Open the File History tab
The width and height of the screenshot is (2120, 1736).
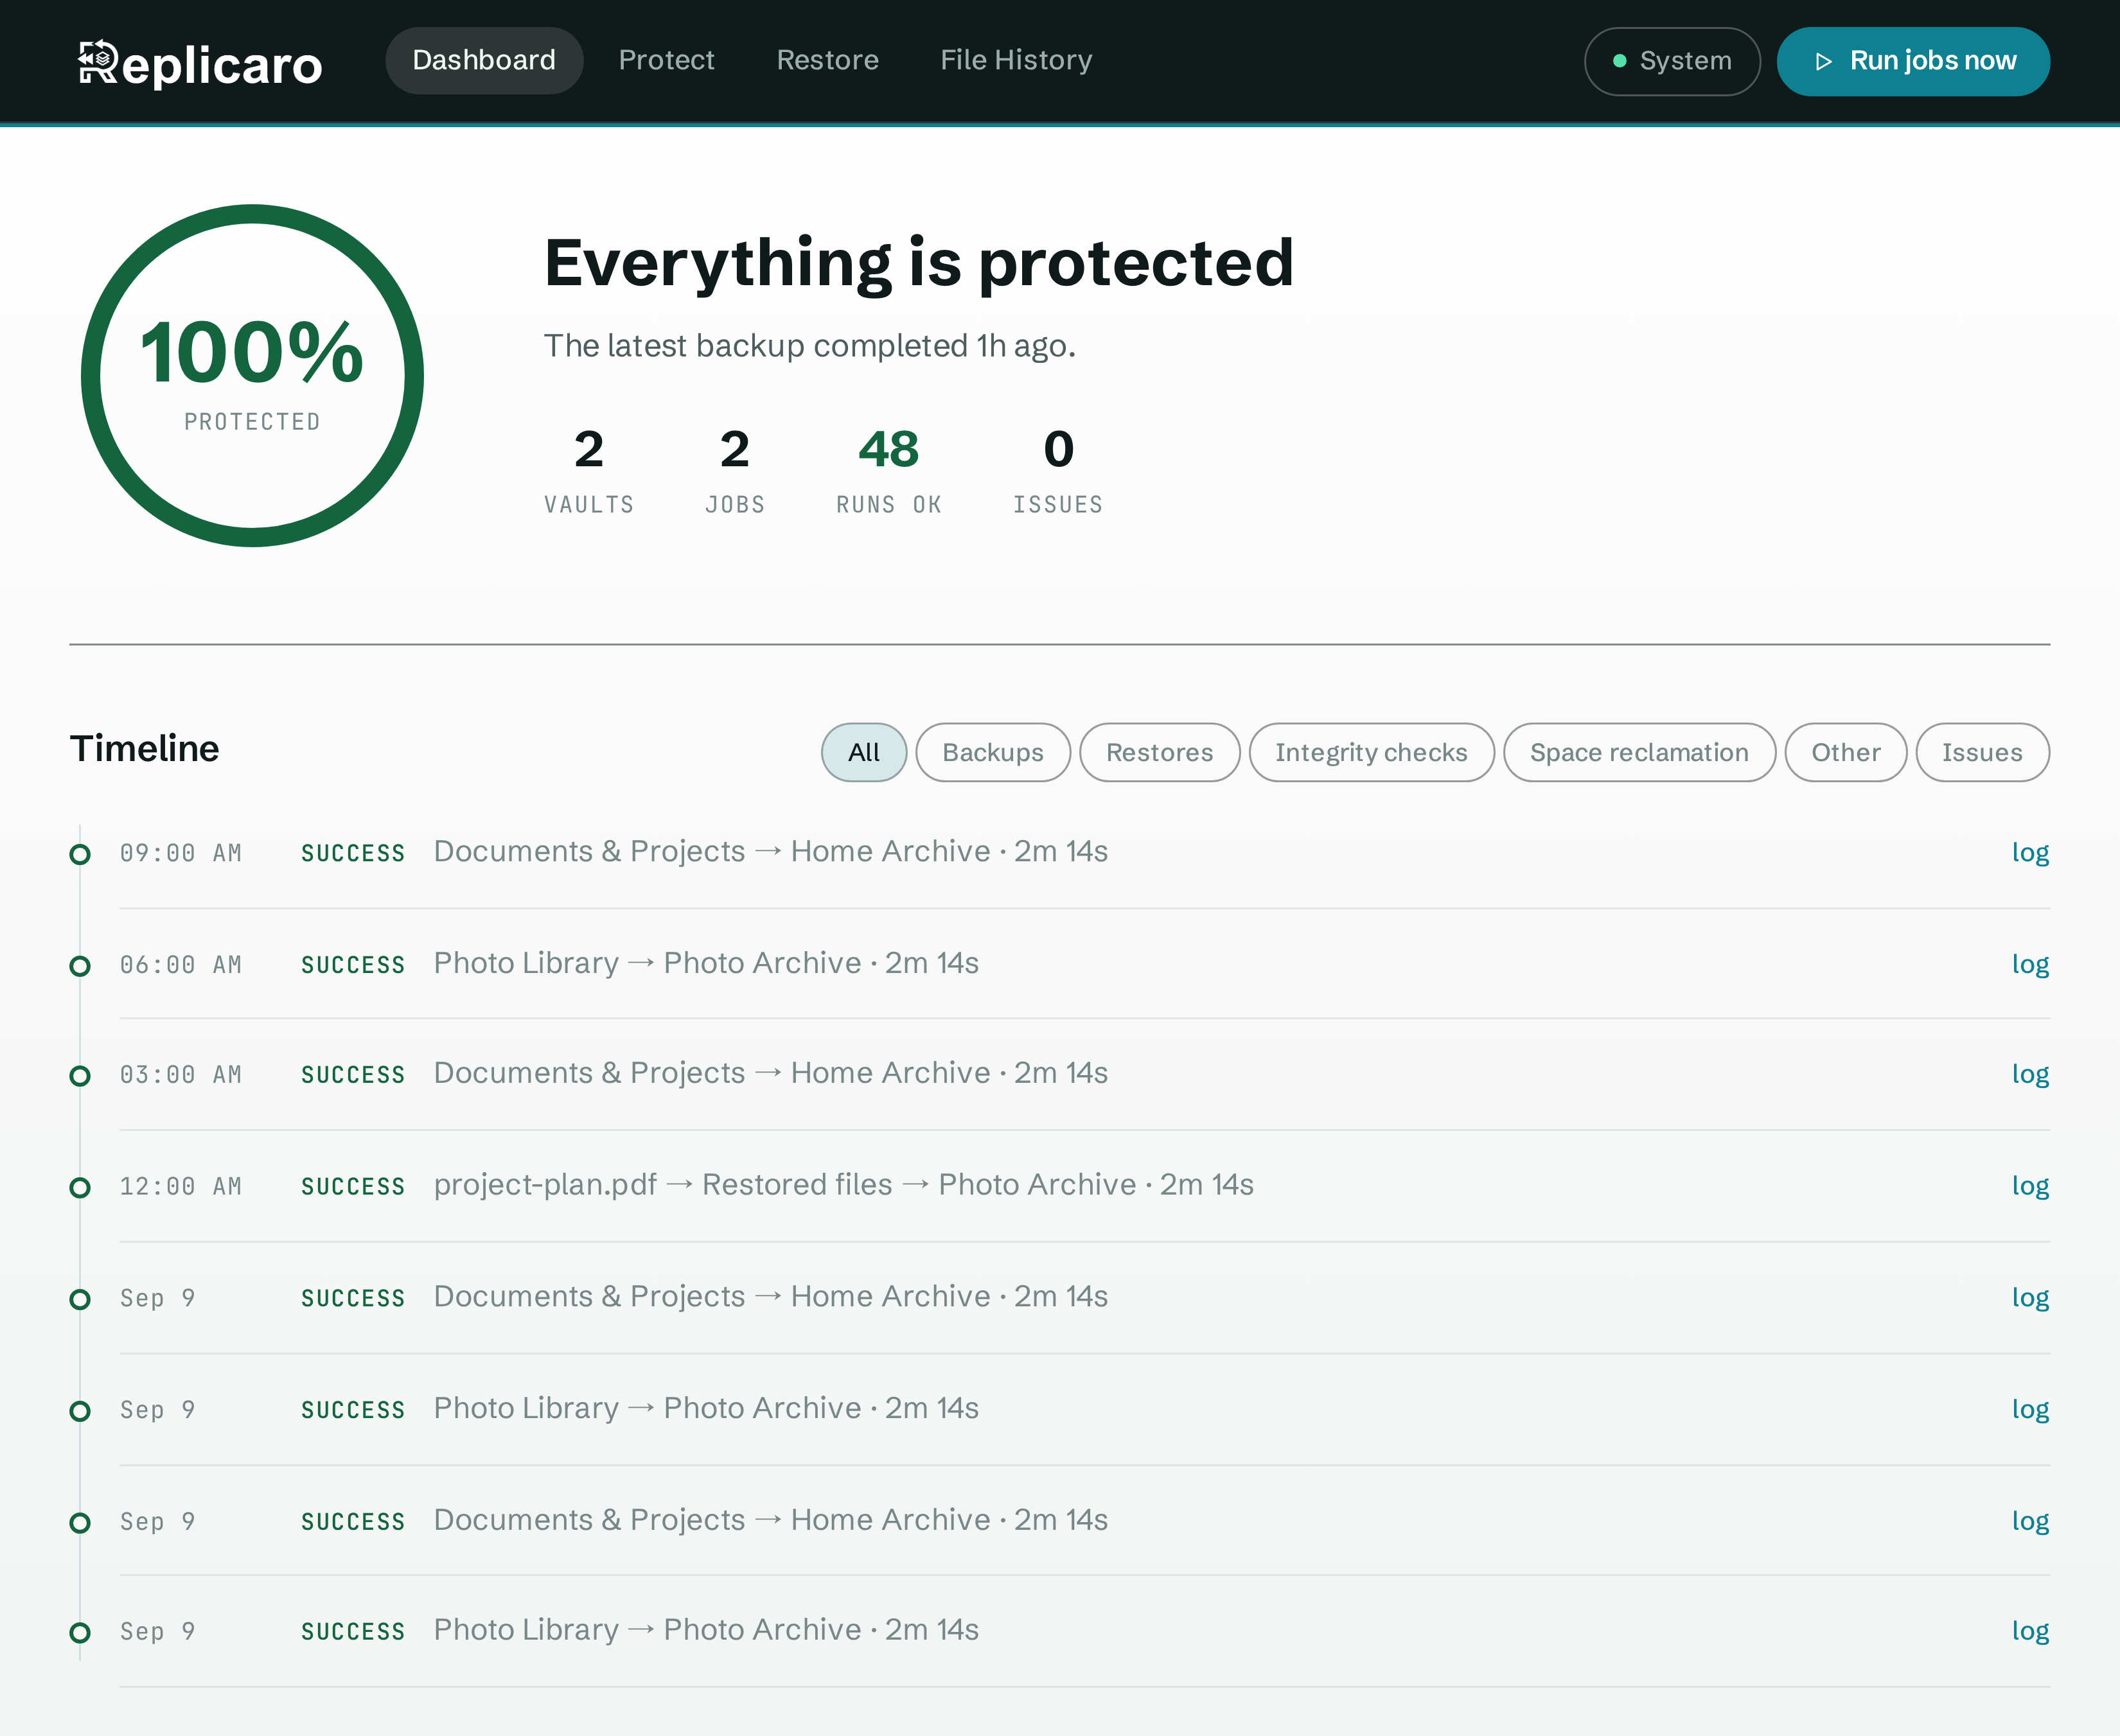(1016, 60)
